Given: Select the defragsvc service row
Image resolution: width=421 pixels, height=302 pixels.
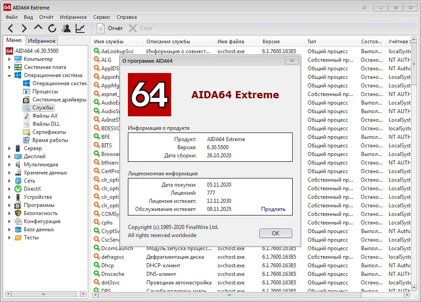Looking at the screenshot, I should click(x=252, y=256).
